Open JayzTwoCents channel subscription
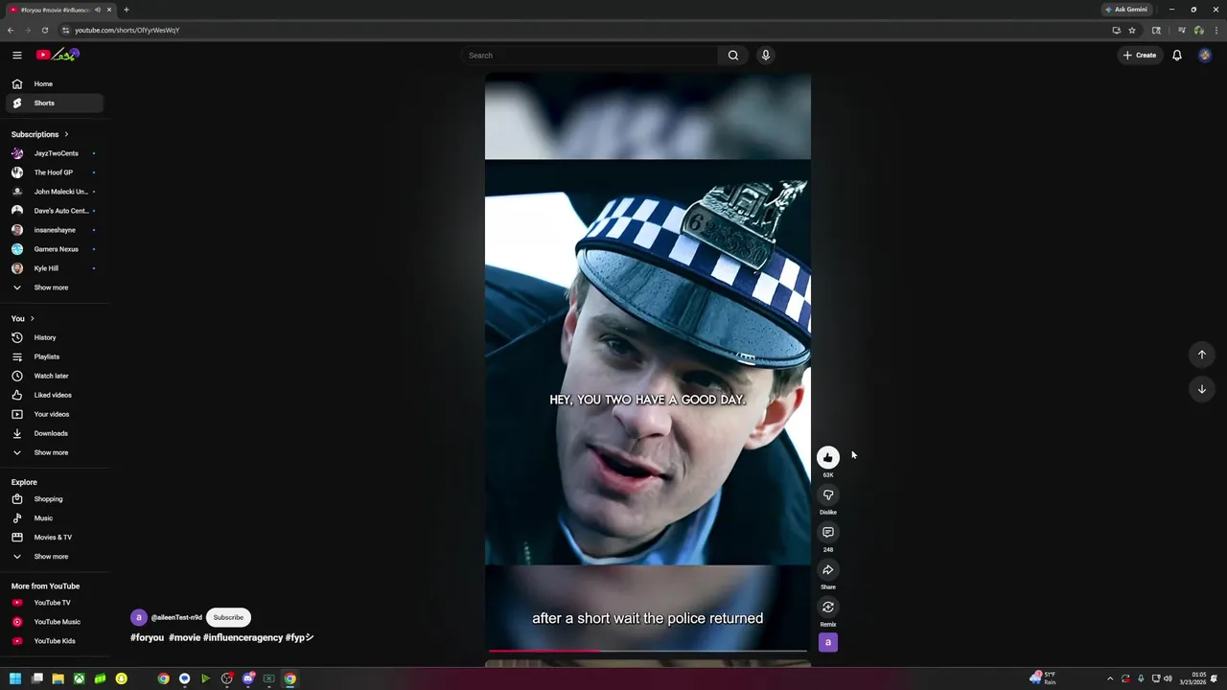This screenshot has width=1227, height=690. point(54,153)
